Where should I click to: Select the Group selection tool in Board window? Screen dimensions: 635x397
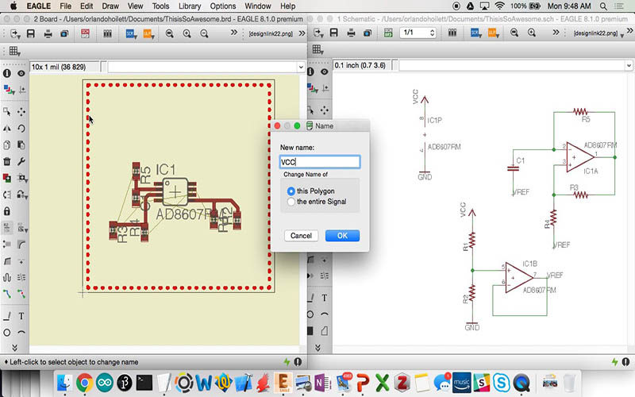[x=7, y=111]
